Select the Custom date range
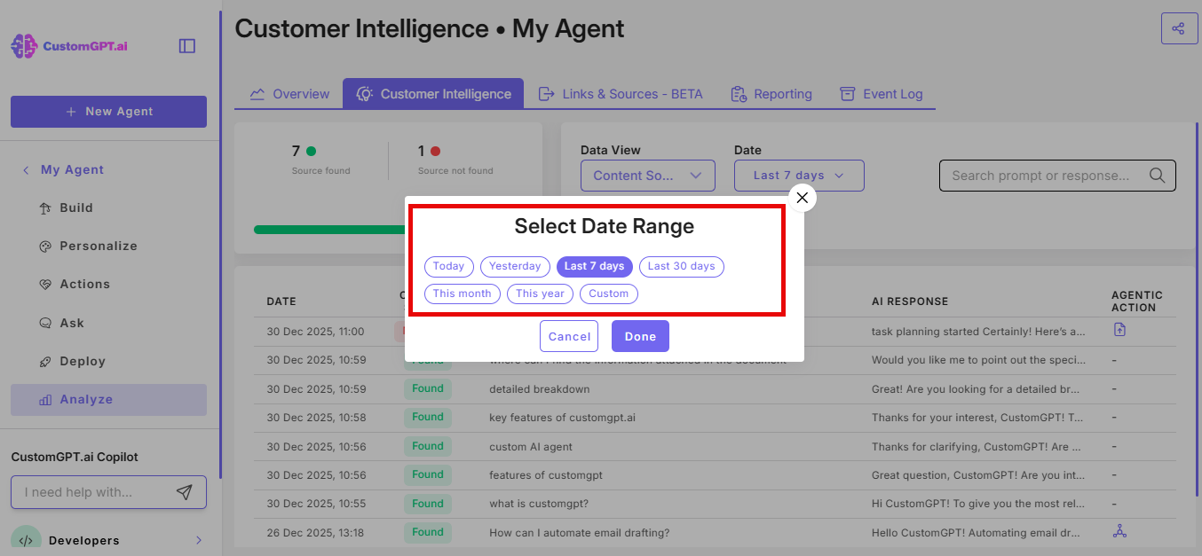The width and height of the screenshot is (1202, 556). click(609, 294)
